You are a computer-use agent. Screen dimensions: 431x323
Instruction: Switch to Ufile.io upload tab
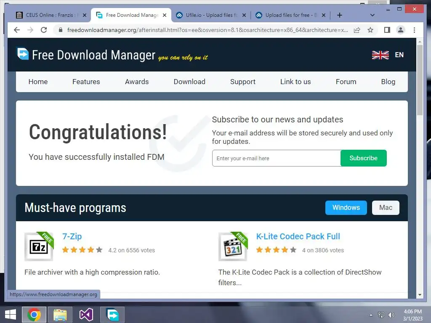click(210, 15)
